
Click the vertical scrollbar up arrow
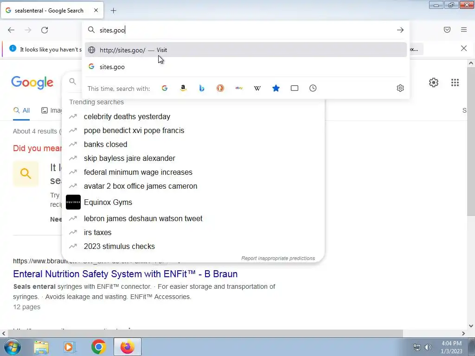click(471, 63)
